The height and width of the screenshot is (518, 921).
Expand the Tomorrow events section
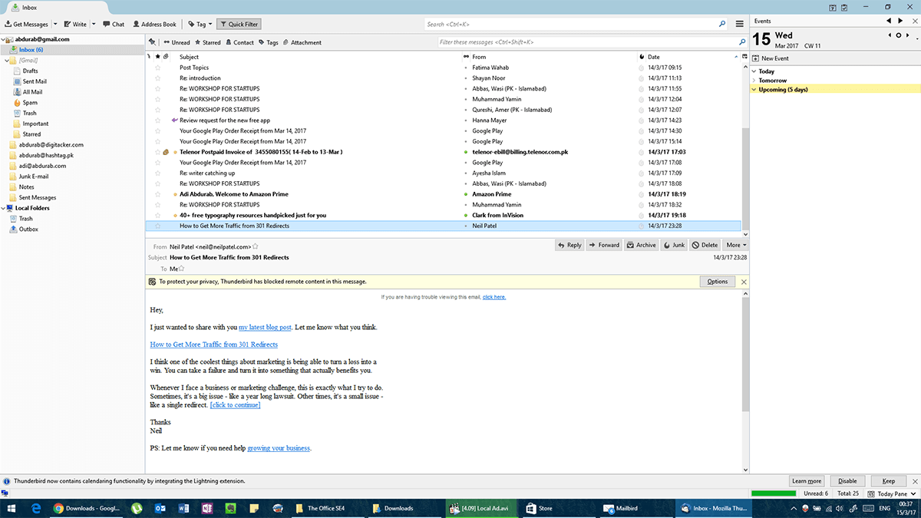[754, 81]
